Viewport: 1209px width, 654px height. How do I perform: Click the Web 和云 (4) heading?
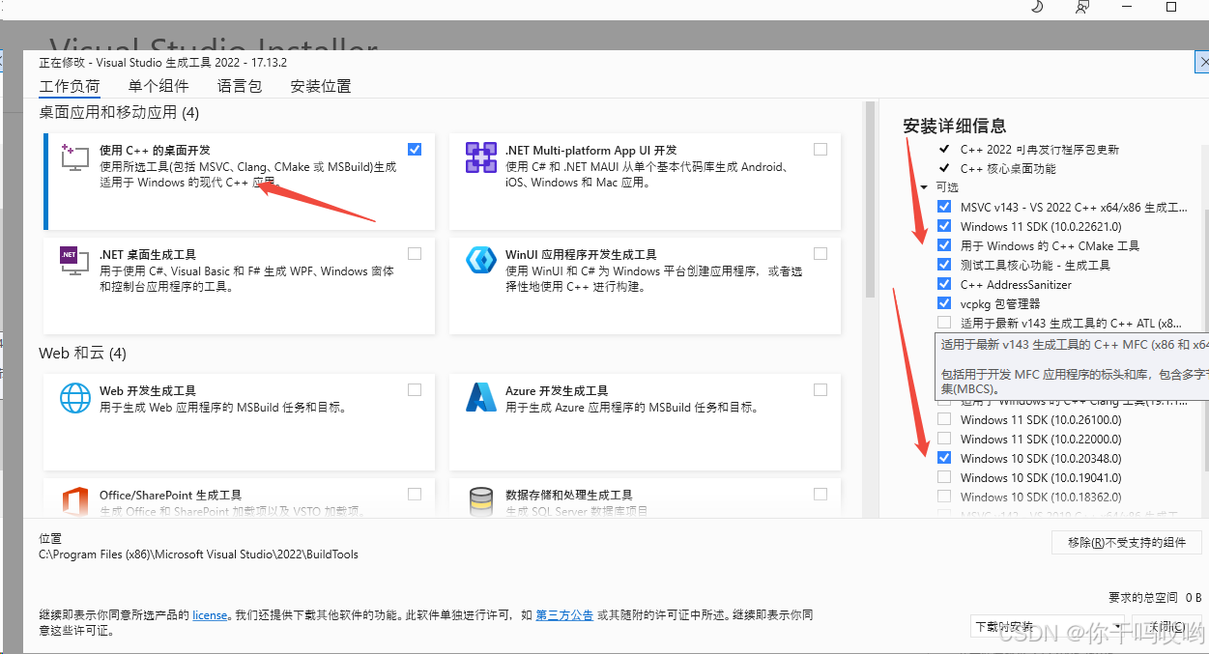82,353
